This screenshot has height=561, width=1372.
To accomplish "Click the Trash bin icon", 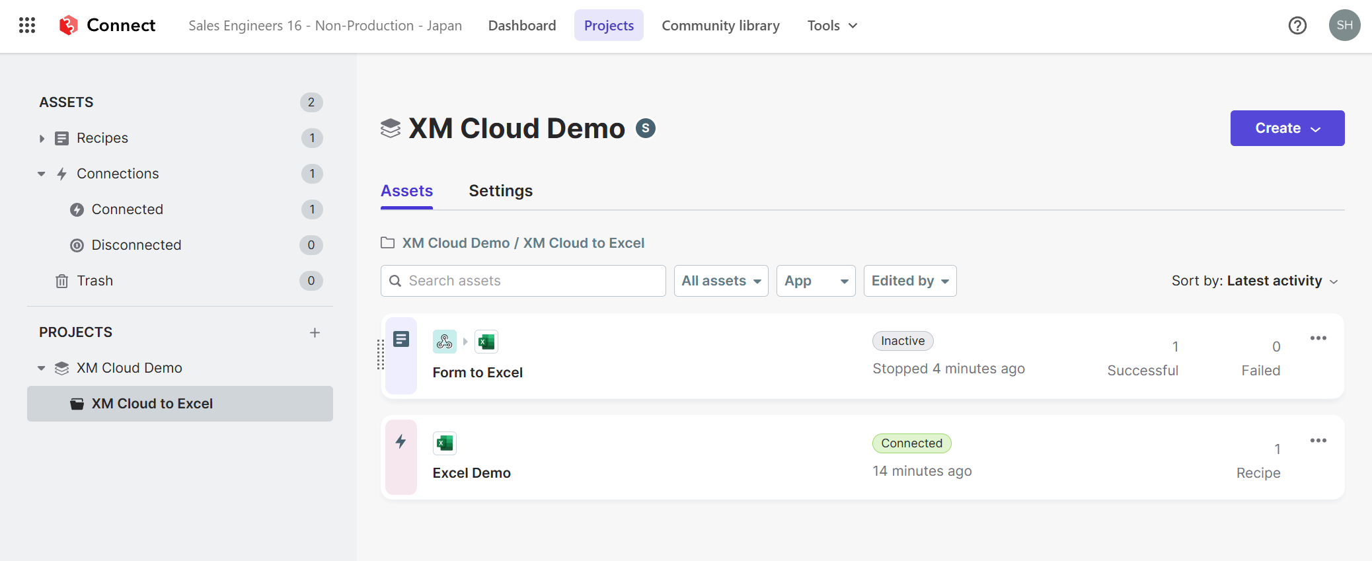I will (61, 281).
